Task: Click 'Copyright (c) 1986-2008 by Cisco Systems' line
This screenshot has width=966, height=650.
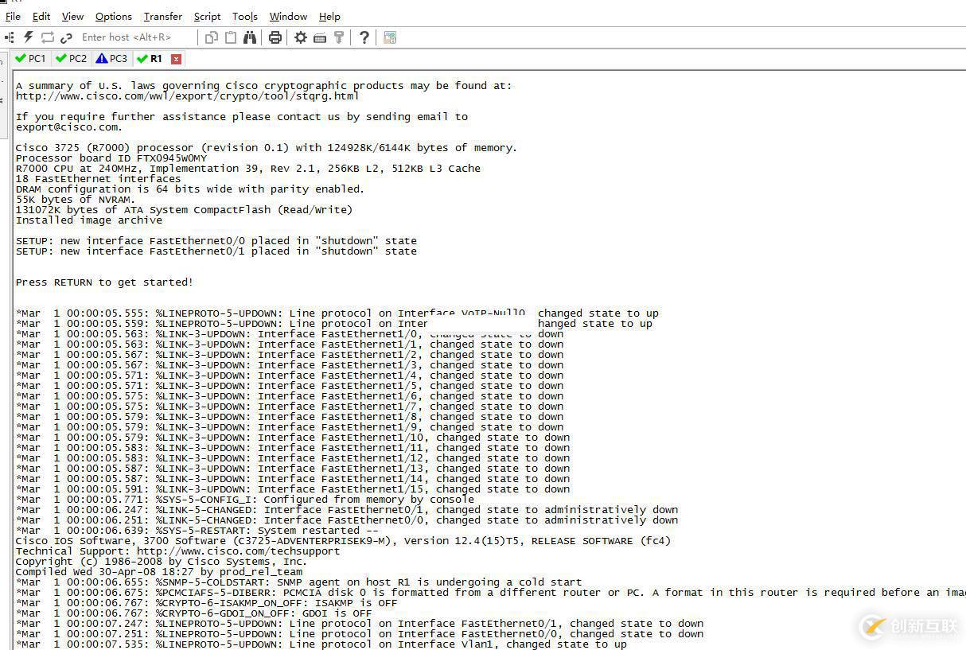Action: tap(161, 562)
